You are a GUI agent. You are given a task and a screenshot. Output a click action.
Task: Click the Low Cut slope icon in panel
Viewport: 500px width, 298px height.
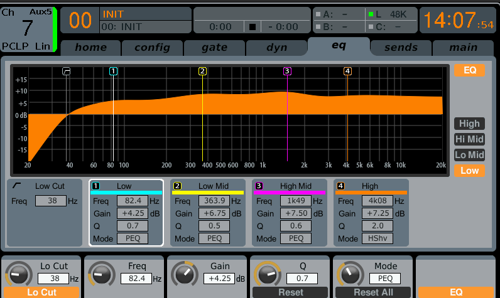tap(16, 186)
